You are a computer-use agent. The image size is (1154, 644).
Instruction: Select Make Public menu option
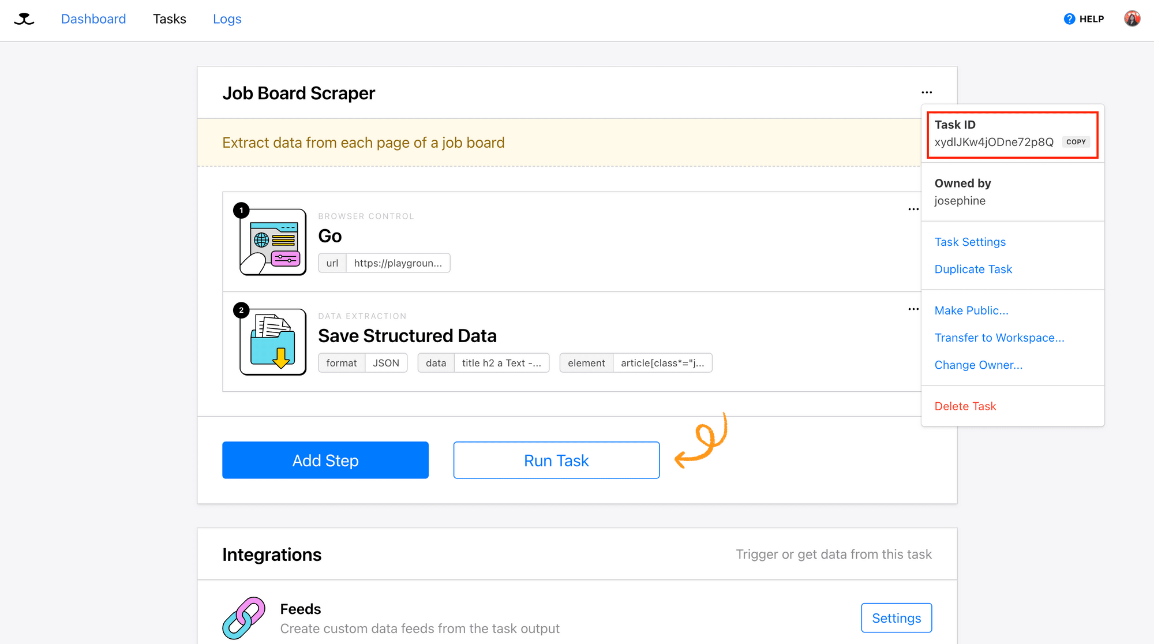pos(971,310)
